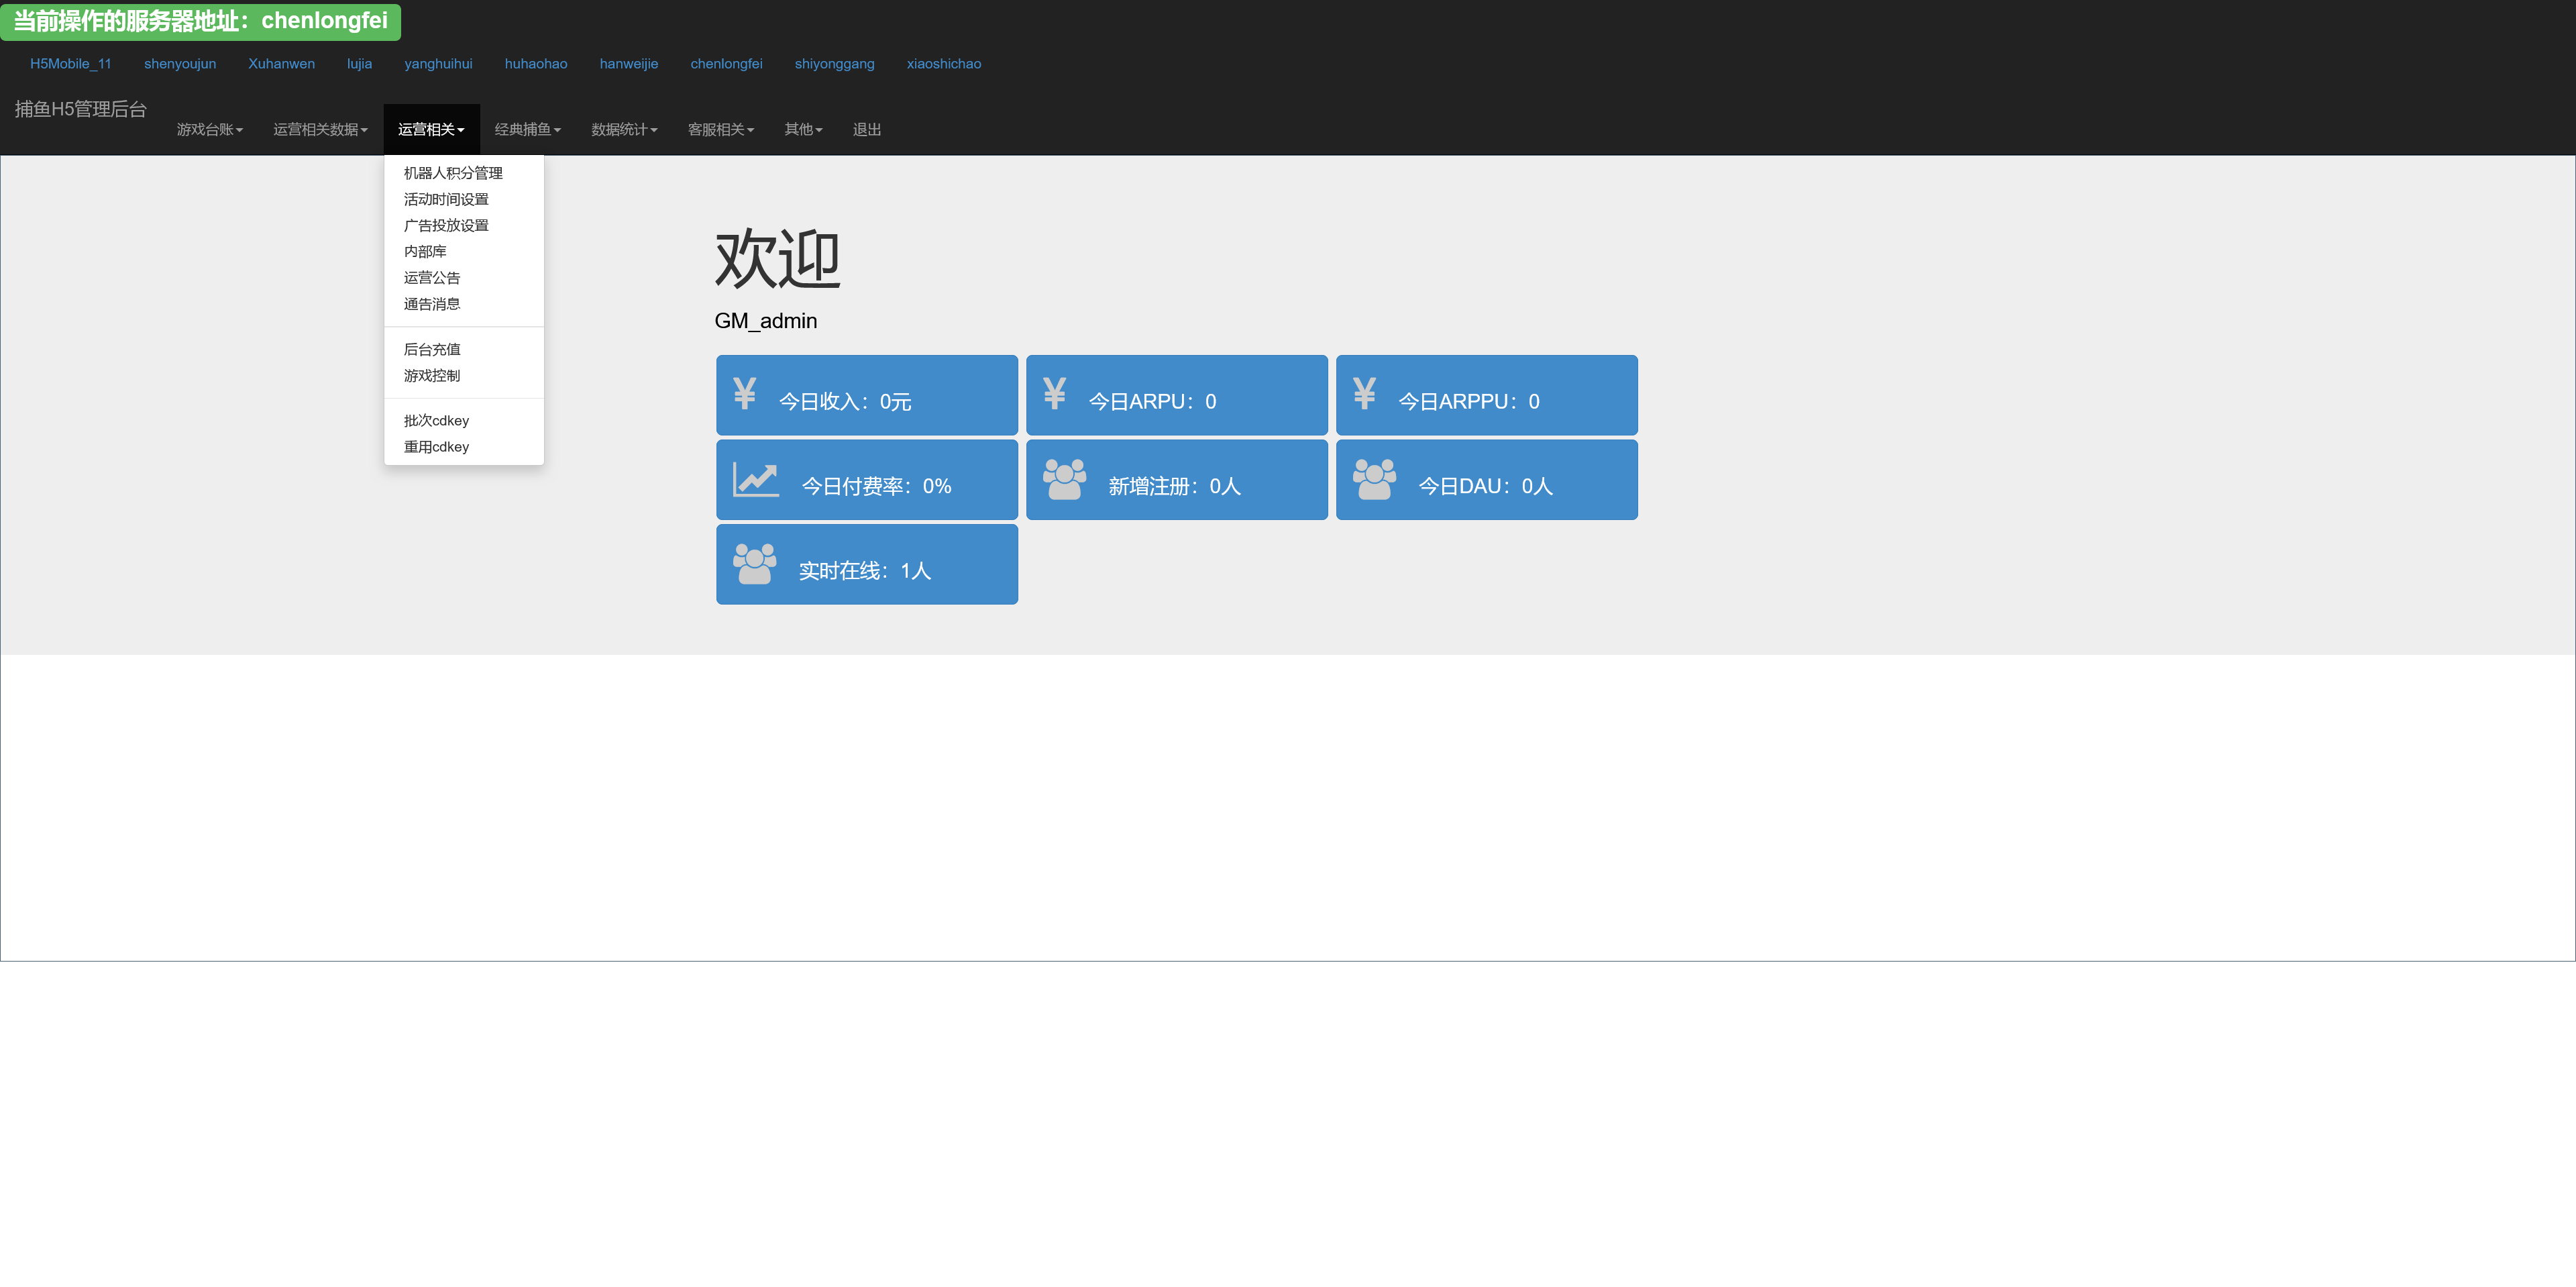2576x1287 pixels.
Task: Click the users icon on 实时在线 card
Action: pyautogui.click(x=754, y=564)
